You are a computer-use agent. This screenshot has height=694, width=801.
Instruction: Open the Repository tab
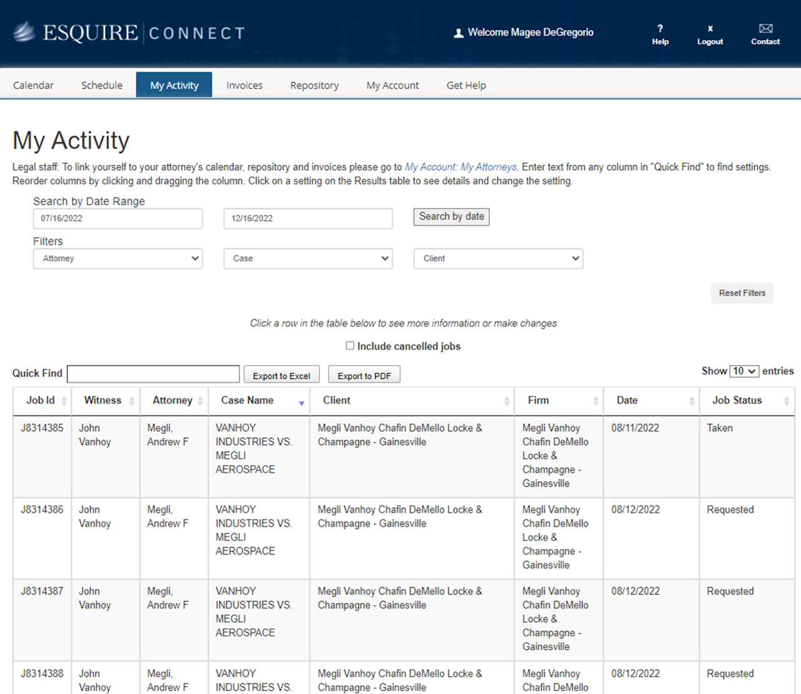click(314, 85)
